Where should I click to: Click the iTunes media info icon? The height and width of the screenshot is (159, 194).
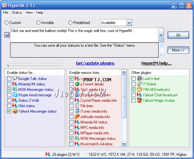(x=77, y=111)
